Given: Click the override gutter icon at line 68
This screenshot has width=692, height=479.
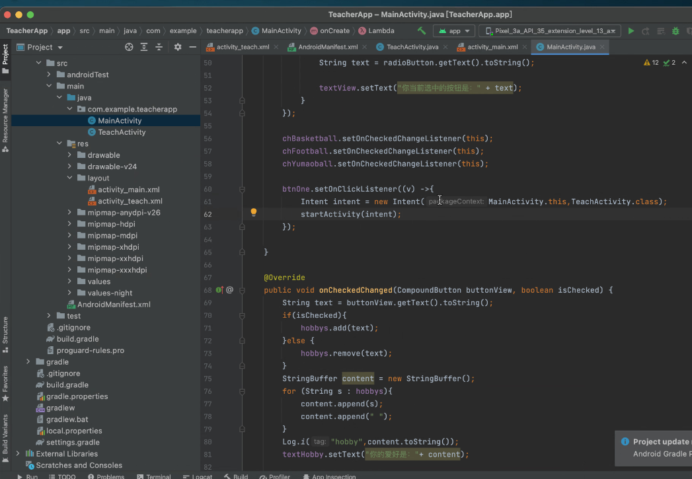Looking at the screenshot, I should [219, 289].
